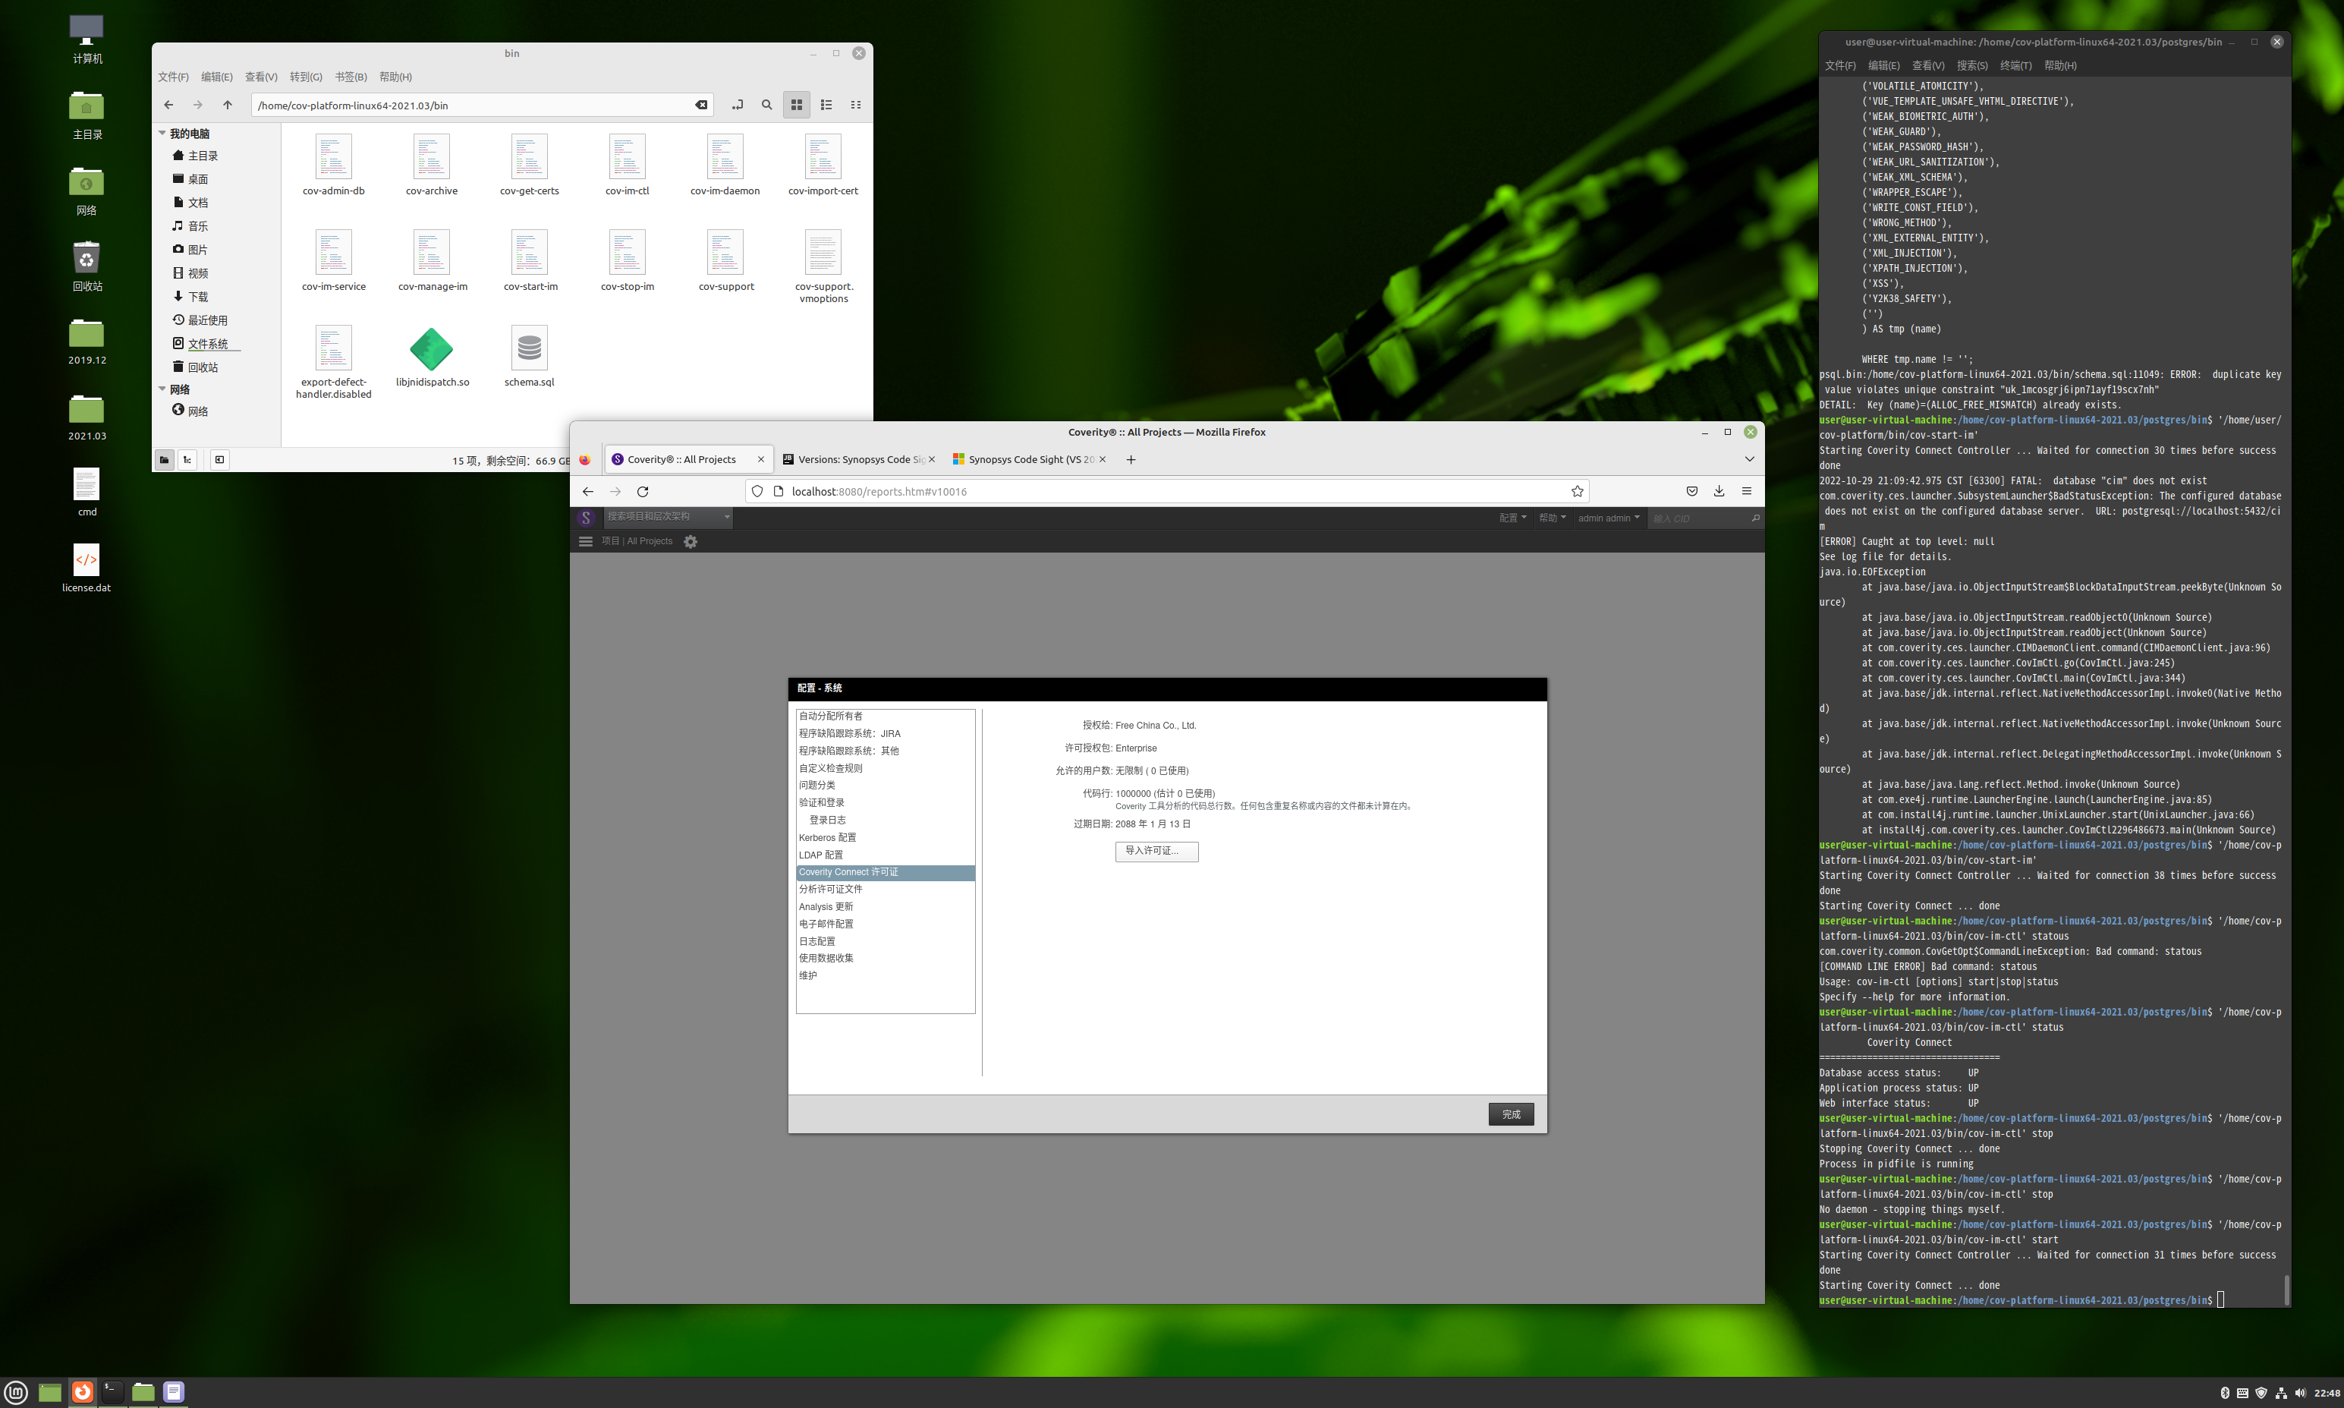Select the cov-im-ctl file

[627, 165]
